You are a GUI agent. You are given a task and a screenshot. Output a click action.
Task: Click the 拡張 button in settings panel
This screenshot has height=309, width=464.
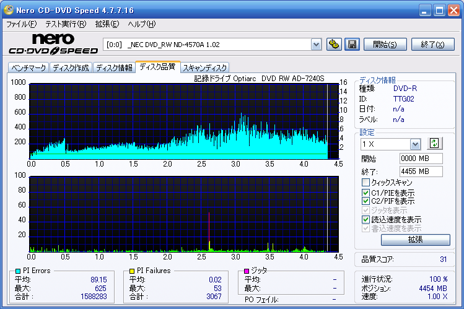415,240
